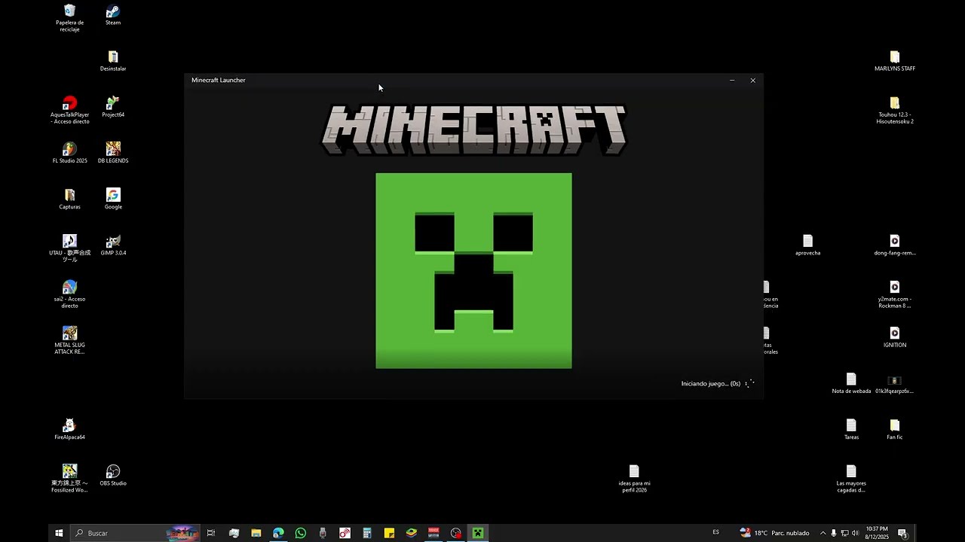
Task: Select the sai2 Acceso directo icon
Action: 69,294
